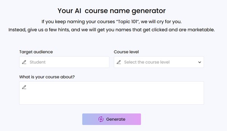Focus the course description text area
This screenshot has width=227, height=131.
[111, 93]
